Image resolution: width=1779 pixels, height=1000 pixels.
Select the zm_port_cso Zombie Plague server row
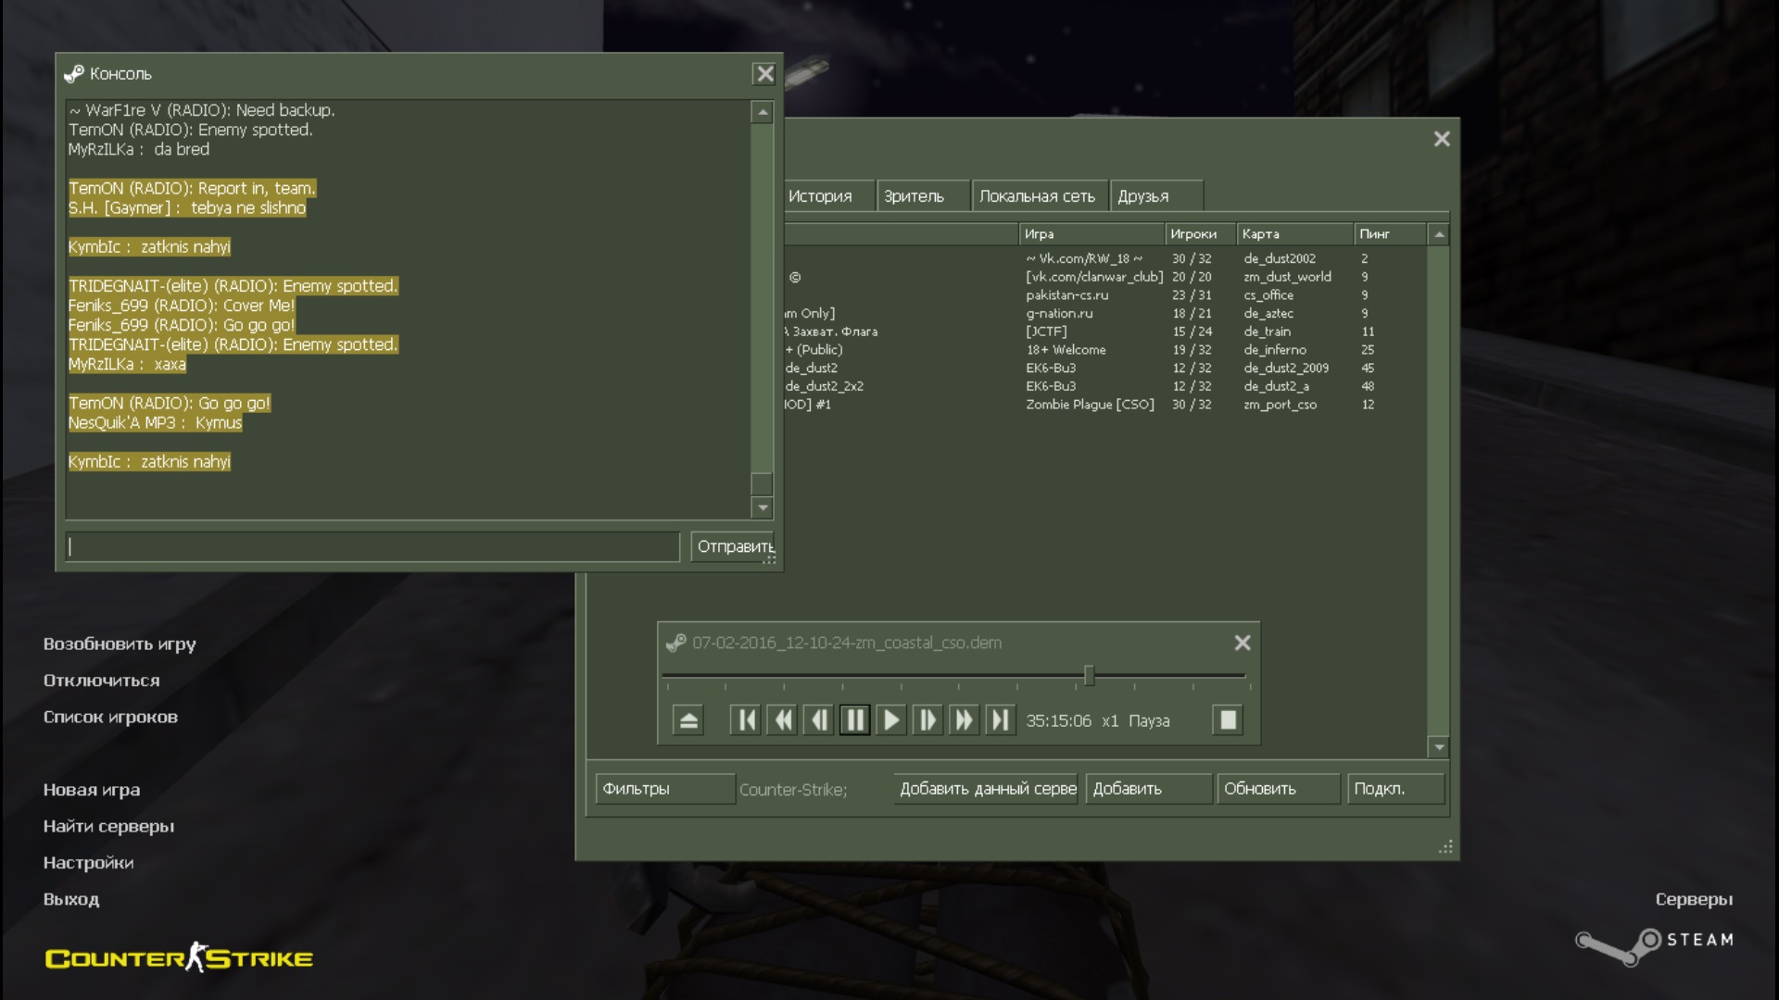click(x=1090, y=405)
